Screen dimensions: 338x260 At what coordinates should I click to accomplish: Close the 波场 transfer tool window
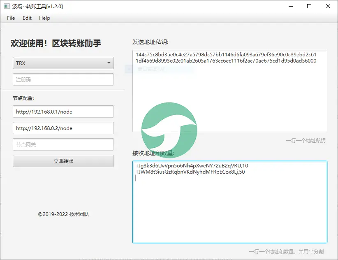point(328,6)
